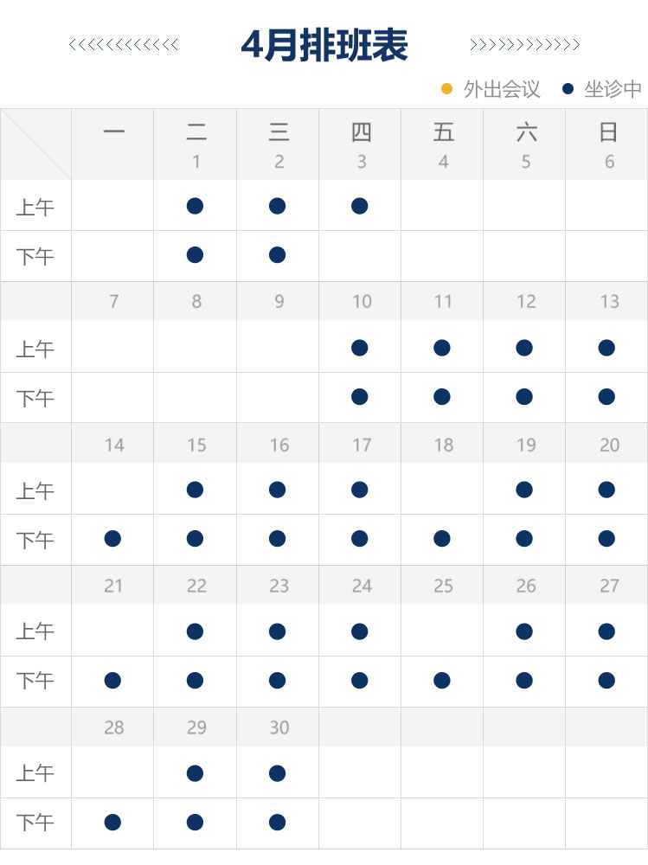Screen dimensions: 648x865
Task: Click the right chevron arrows beside title
Action: 524,45
